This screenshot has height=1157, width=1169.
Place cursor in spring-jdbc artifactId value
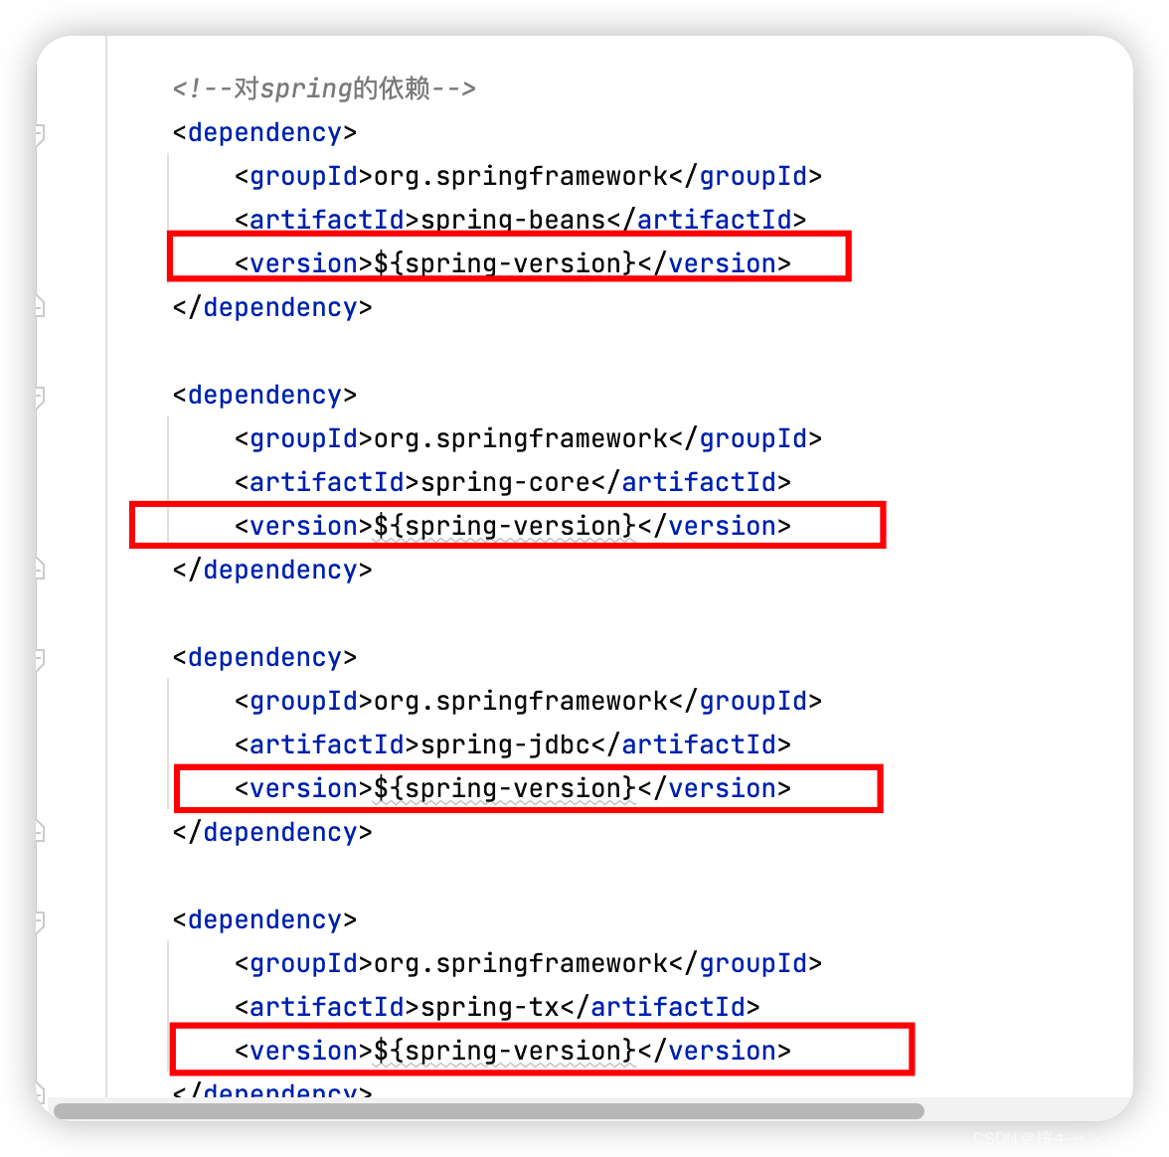coord(505,745)
